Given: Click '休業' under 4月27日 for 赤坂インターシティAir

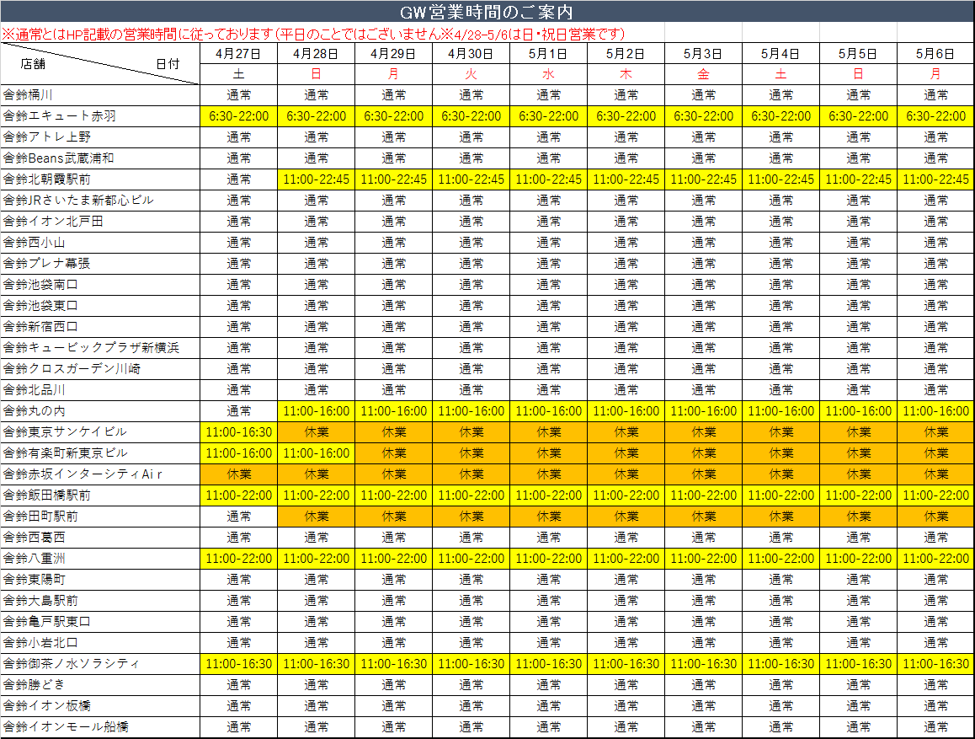Looking at the screenshot, I should pyautogui.click(x=239, y=474).
